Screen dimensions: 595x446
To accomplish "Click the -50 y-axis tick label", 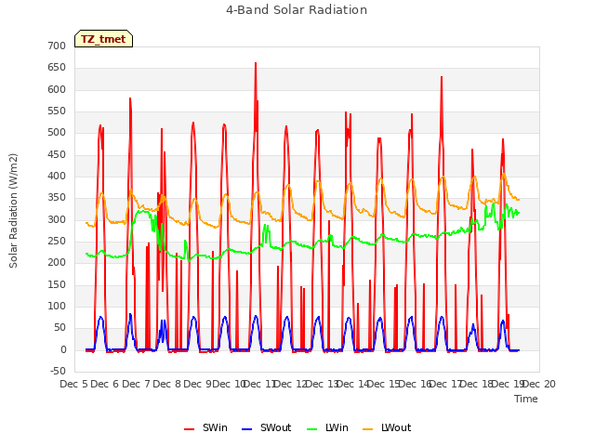I will point(58,372).
